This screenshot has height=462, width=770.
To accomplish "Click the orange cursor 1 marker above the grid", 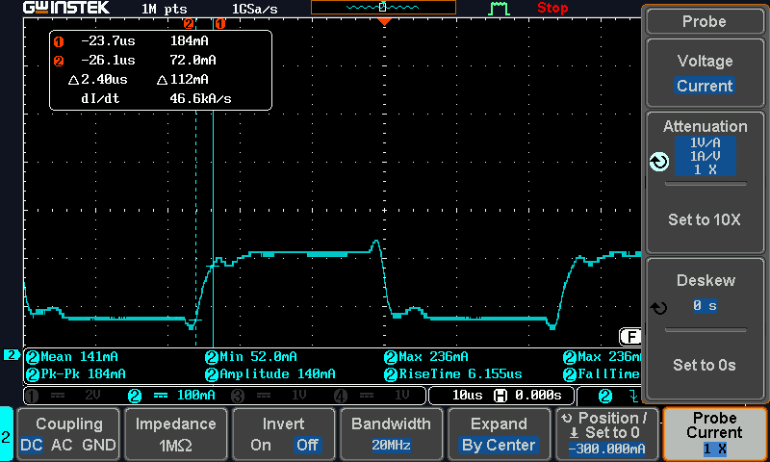I will tap(218, 22).
